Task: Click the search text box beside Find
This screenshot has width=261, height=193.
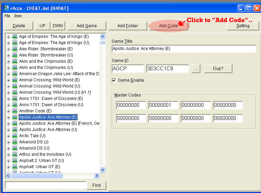Action: 46,185
